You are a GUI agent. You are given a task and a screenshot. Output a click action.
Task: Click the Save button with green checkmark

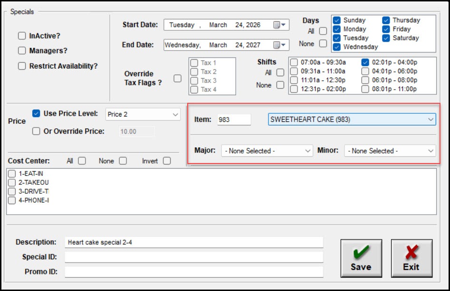point(361,258)
